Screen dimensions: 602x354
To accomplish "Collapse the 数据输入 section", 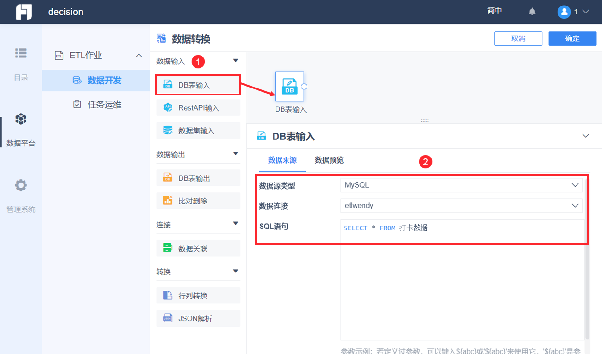I will [x=236, y=61].
